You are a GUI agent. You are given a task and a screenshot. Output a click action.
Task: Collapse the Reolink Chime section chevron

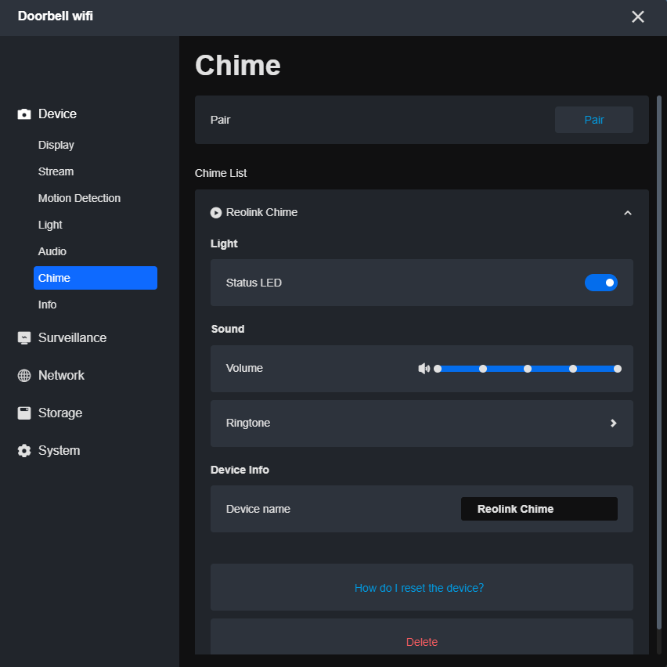[x=627, y=213]
